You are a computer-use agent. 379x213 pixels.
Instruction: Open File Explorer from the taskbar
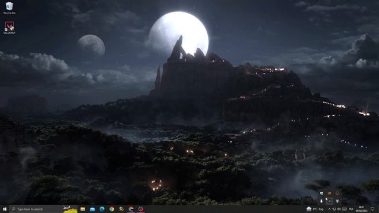point(83,209)
